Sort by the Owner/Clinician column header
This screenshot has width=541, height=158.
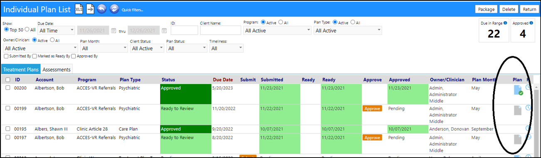tap(447, 80)
